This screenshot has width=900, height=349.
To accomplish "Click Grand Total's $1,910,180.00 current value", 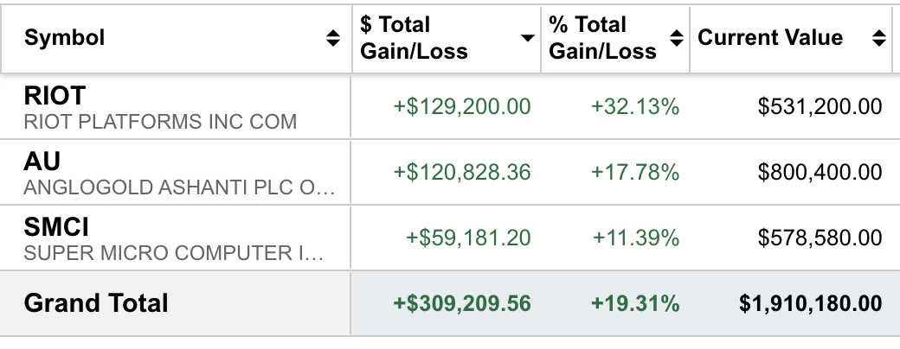I will (811, 304).
